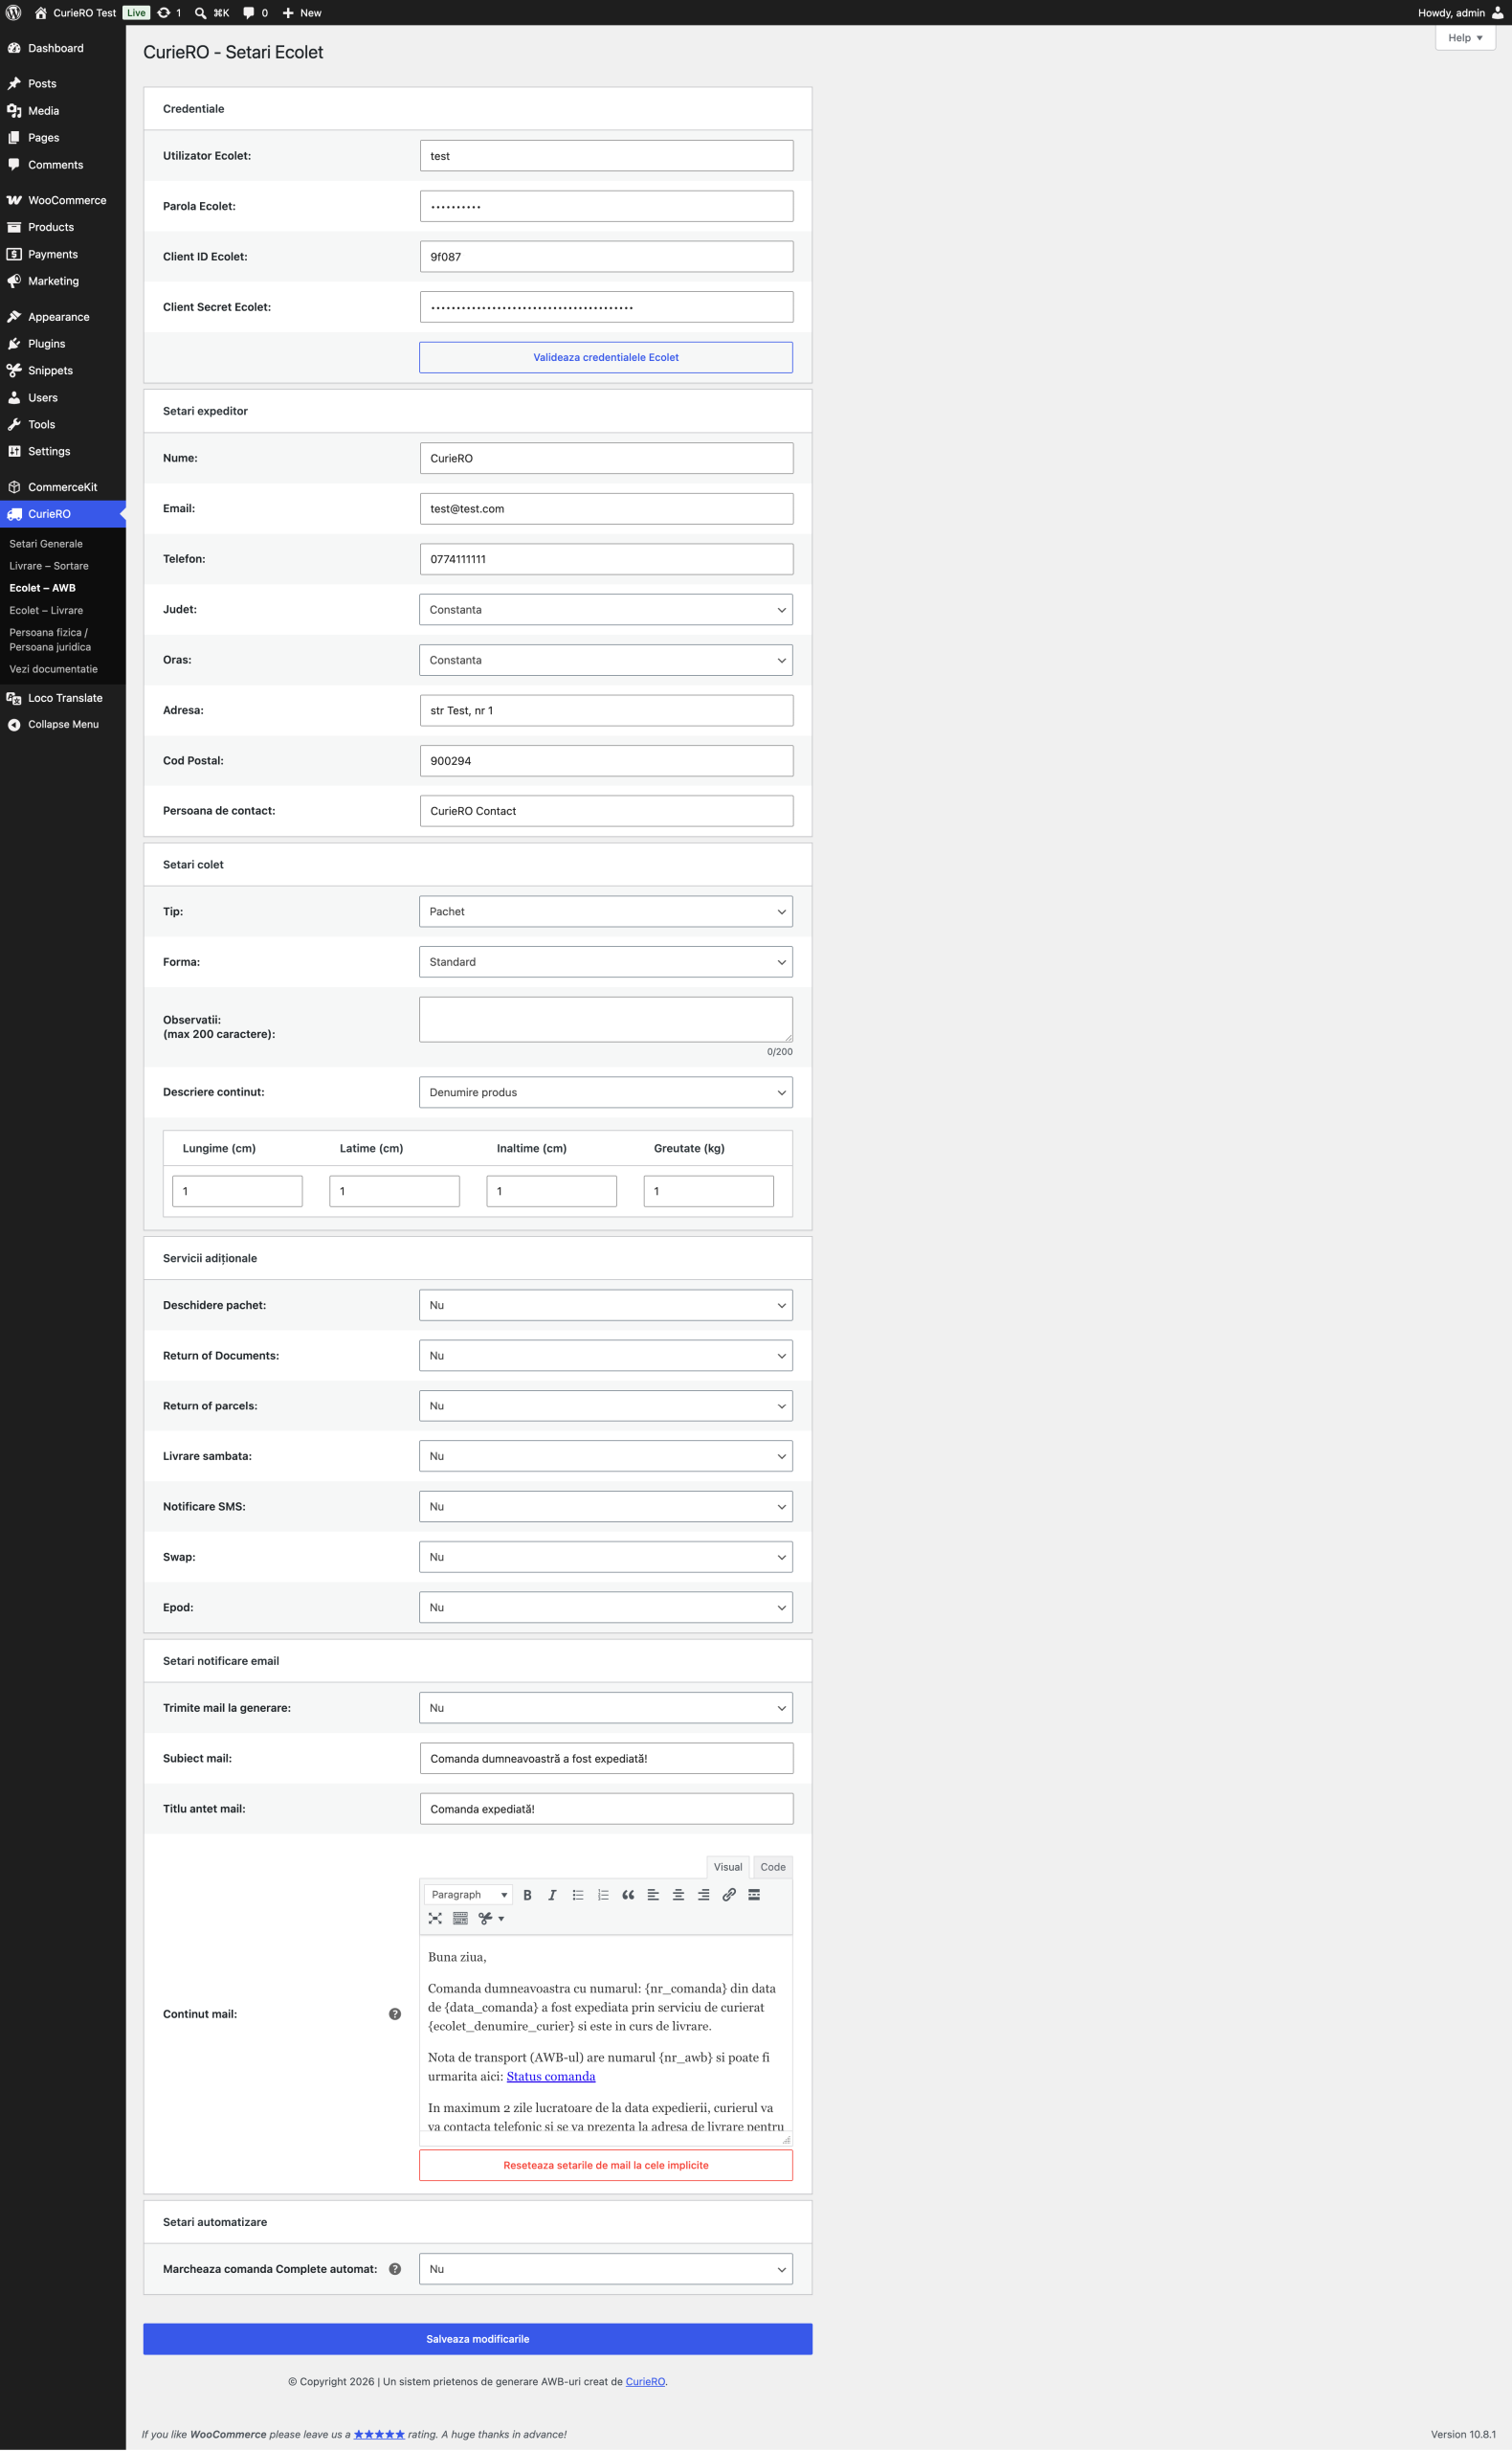The image size is (1512, 2451).
Task: Open the Livrare sambata dropdown
Action: [606, 1456]
